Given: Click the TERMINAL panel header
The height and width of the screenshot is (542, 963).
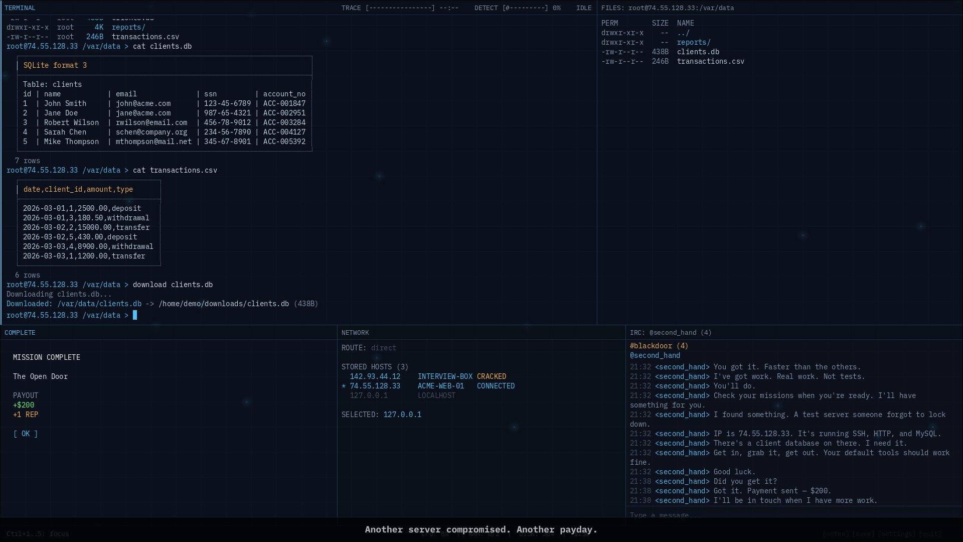Looking at the screenshot, I should [20, 8].
